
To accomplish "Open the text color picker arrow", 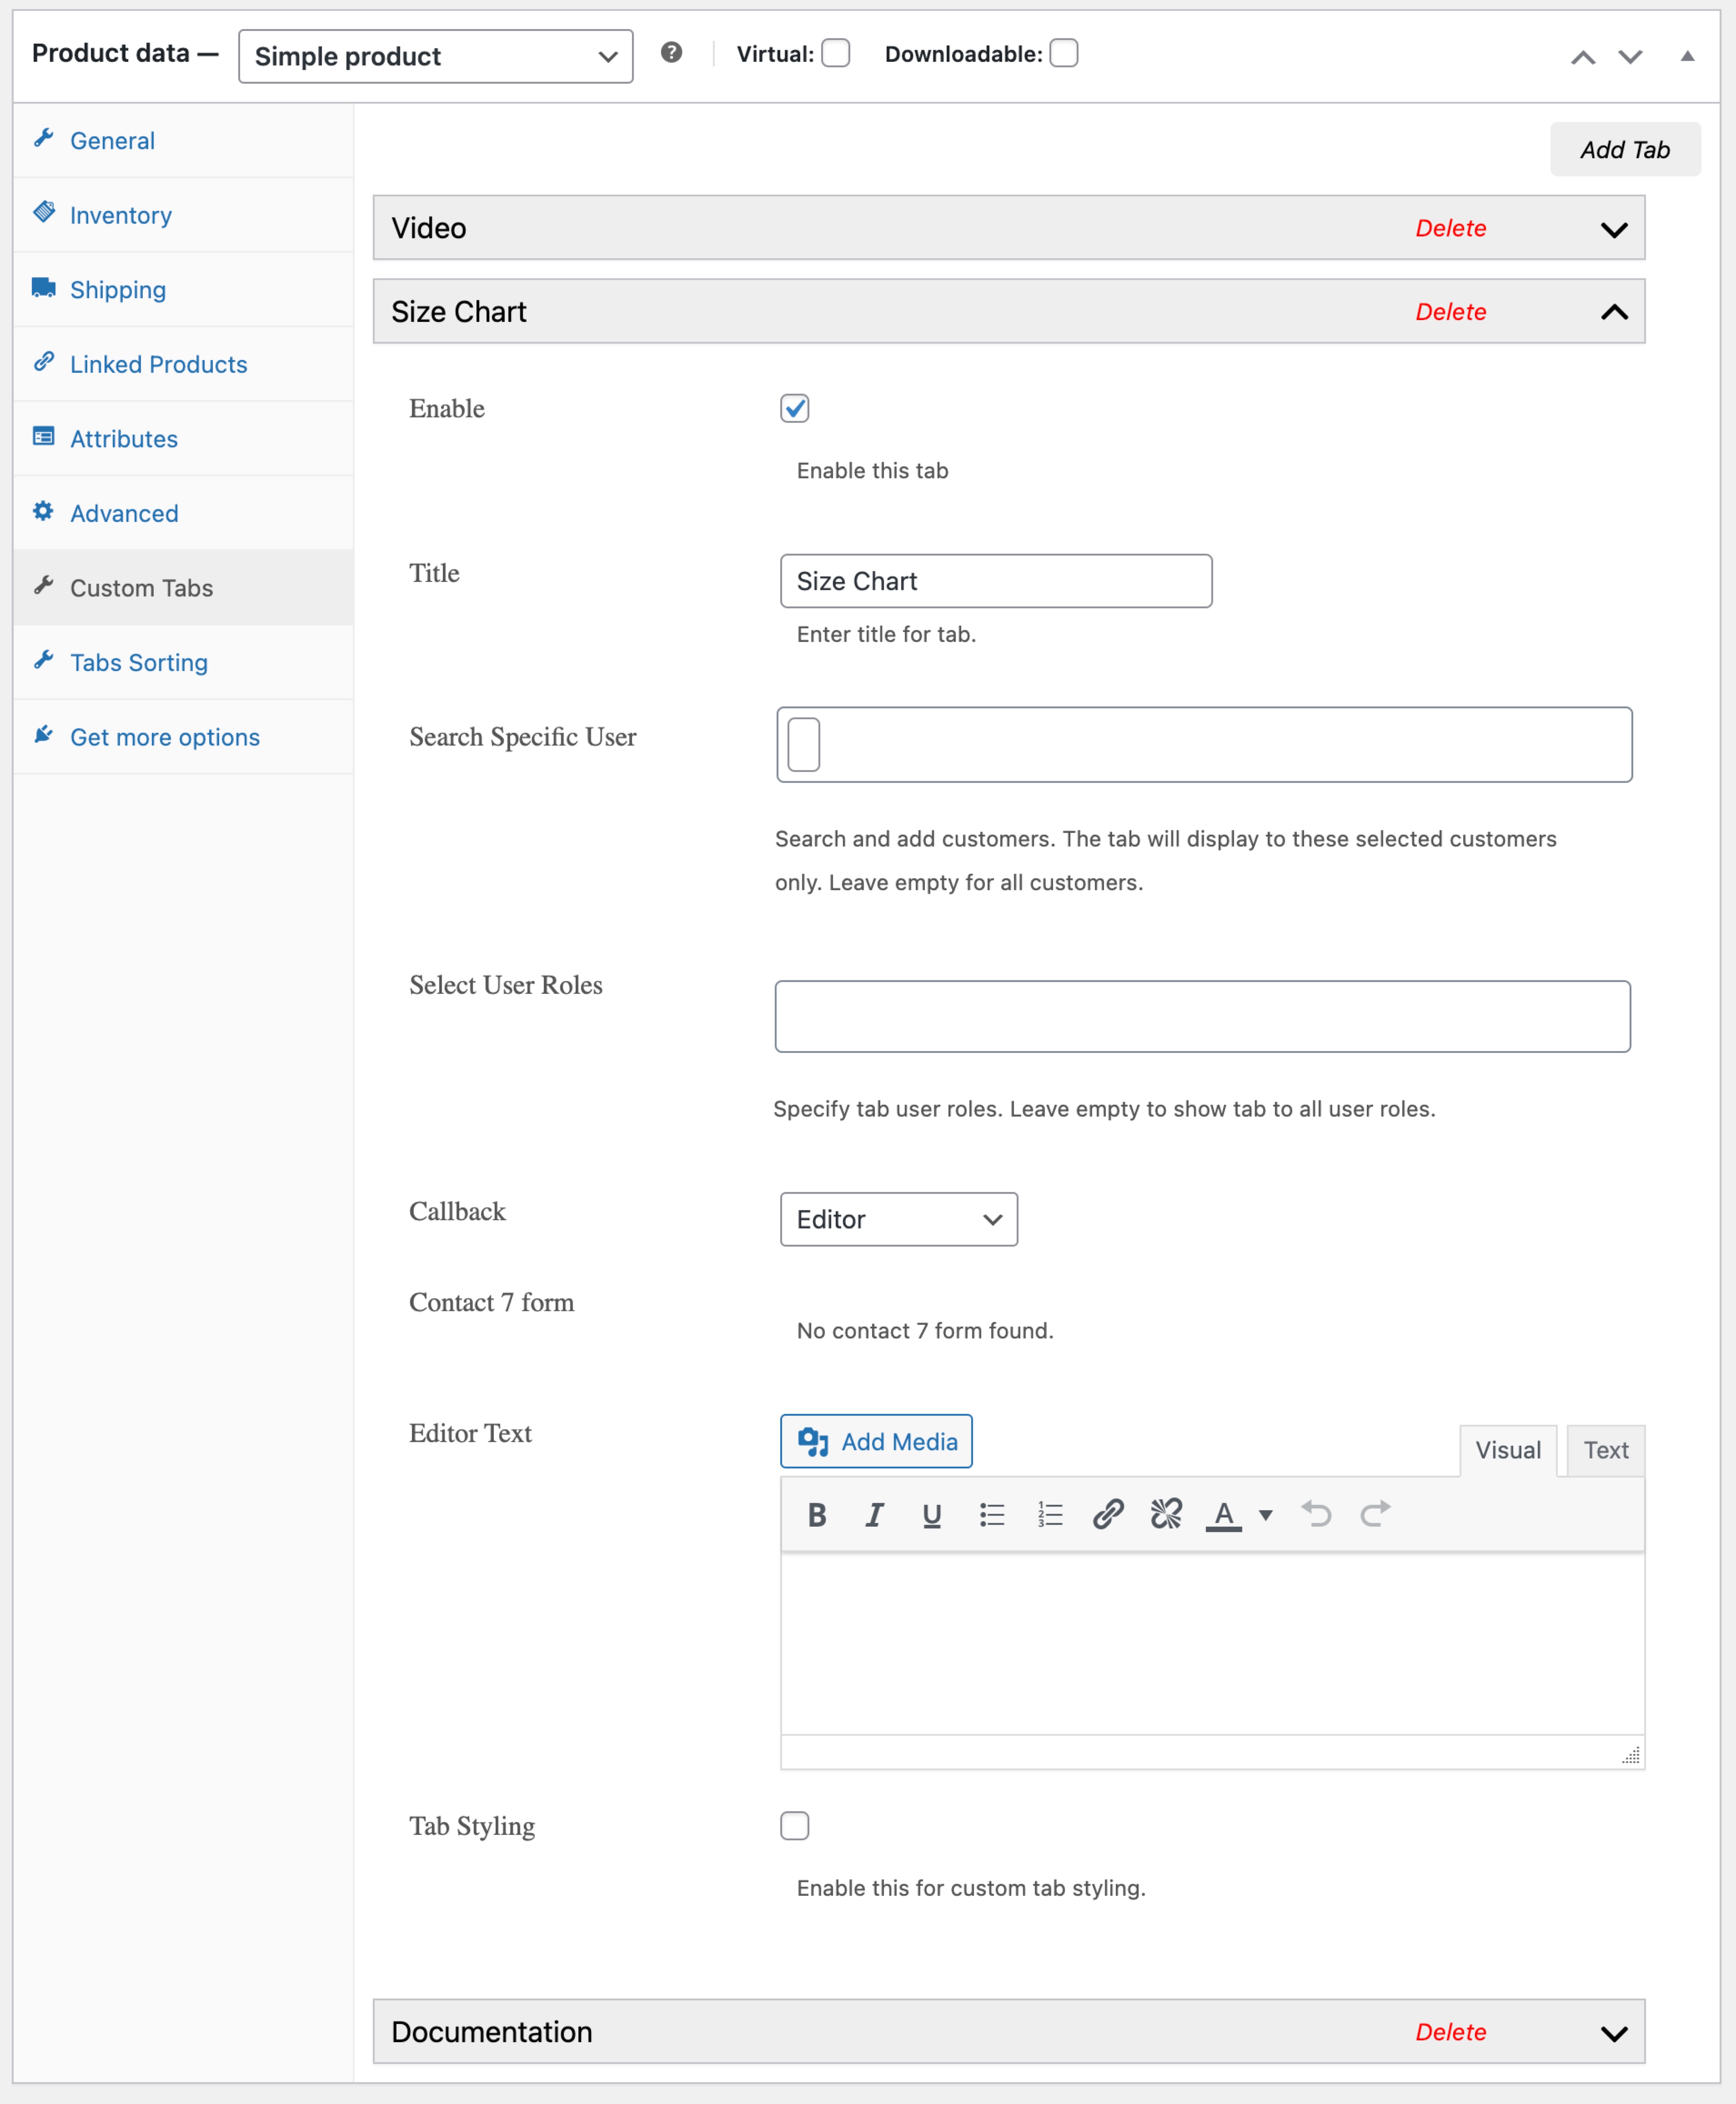I will click(1265, 1514).
